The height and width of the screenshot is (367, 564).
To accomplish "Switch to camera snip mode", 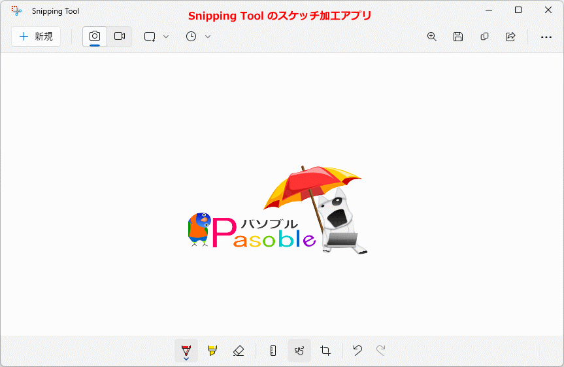I will click(95, 37).
